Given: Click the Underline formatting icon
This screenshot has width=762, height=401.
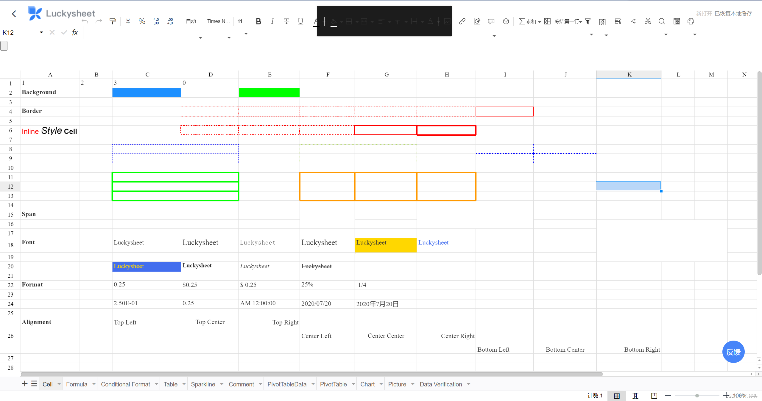Looking at the screenshot, I should pos(300,21).
